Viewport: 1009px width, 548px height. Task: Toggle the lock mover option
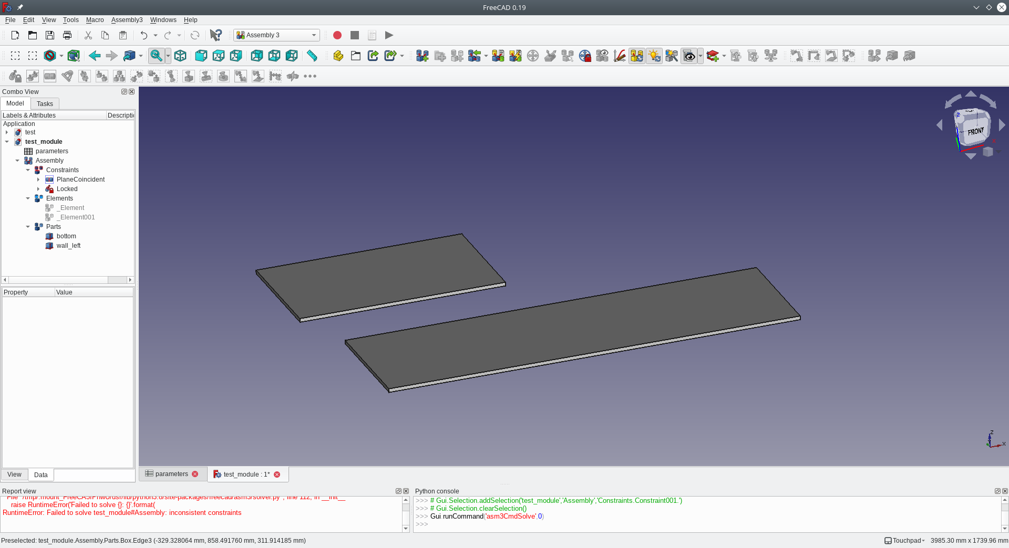(x=585, y=56)
